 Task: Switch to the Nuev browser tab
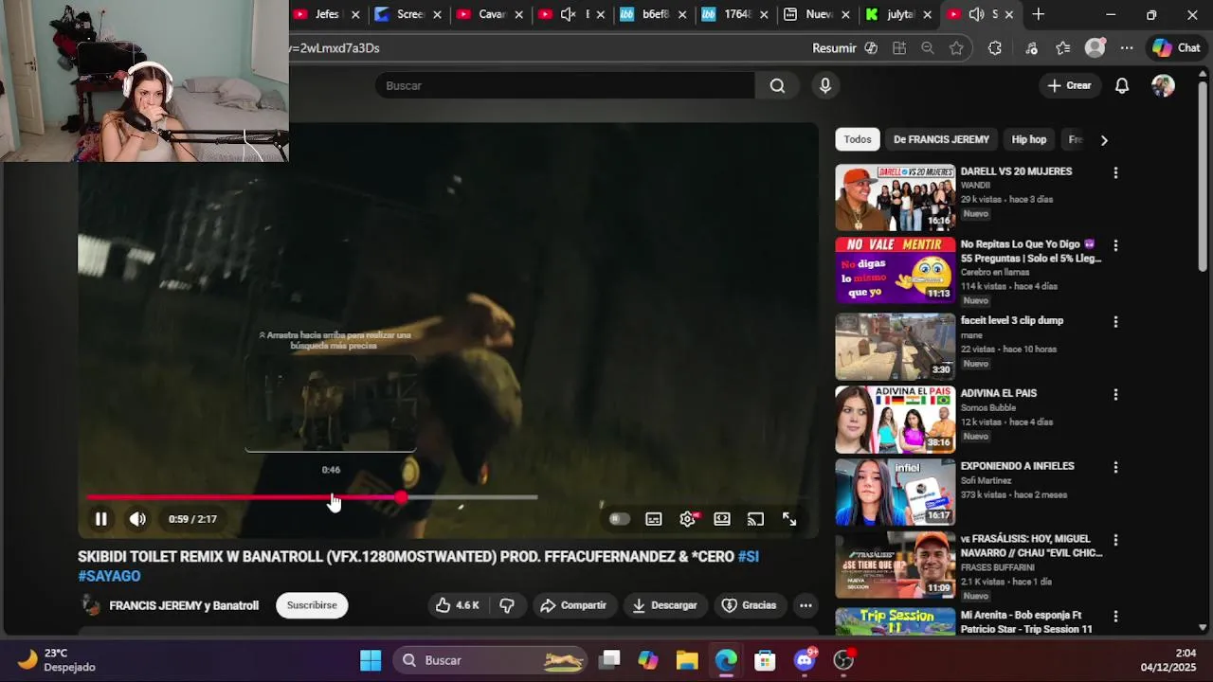[819, 14]
